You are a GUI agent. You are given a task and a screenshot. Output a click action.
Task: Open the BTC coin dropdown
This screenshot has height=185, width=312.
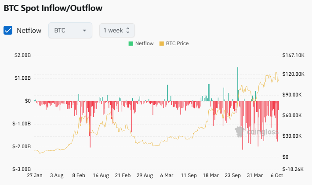pos(70,30)
